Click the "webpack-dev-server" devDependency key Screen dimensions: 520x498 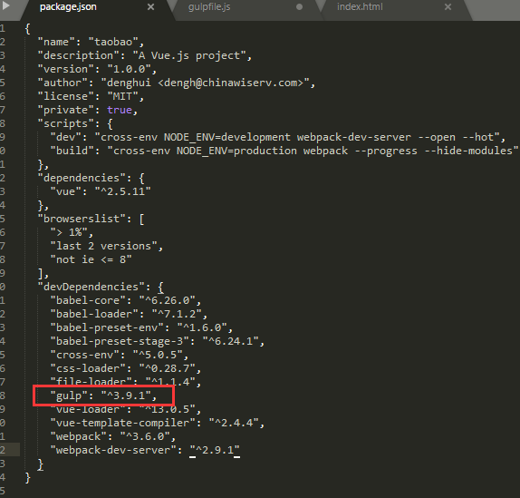coord(113,450)
